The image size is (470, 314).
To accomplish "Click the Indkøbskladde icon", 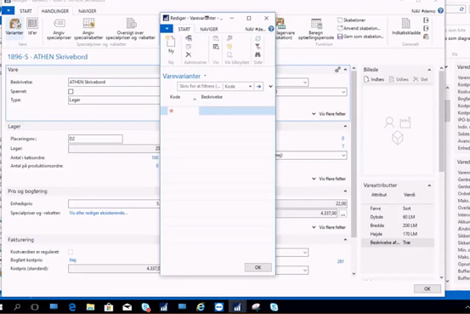I will tap(406, 26).
